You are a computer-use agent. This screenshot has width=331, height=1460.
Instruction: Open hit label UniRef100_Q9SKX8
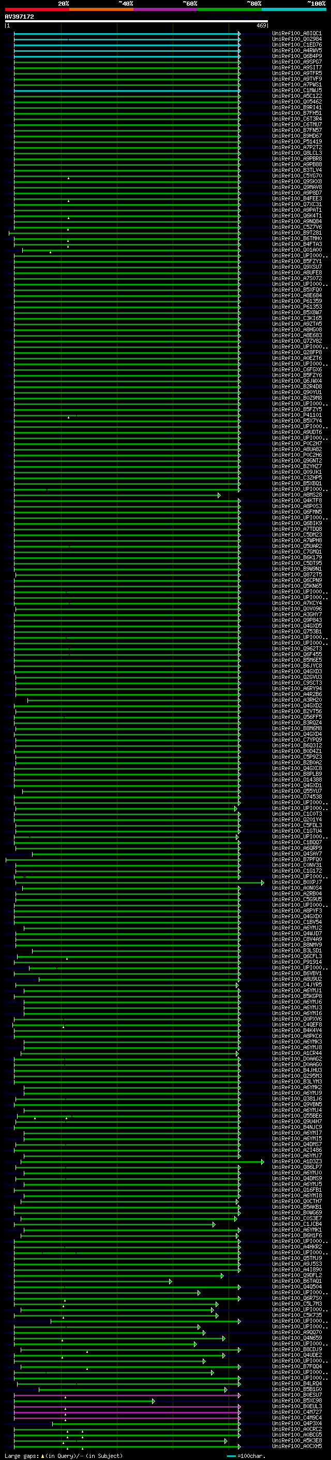click(x=297, y=182)
